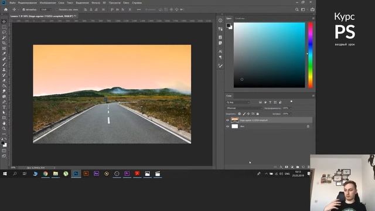Select the Eraser tool
Screen dimensions: 375x211
click(4, 80)
